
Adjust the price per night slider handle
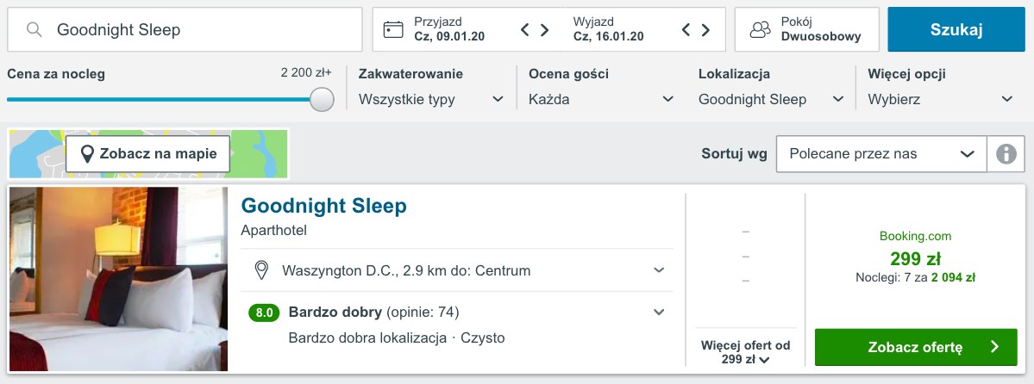pos(322,100)
